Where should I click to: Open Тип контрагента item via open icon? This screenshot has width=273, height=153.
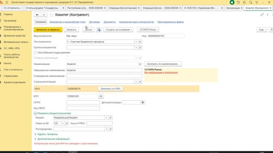coord(140,42)
